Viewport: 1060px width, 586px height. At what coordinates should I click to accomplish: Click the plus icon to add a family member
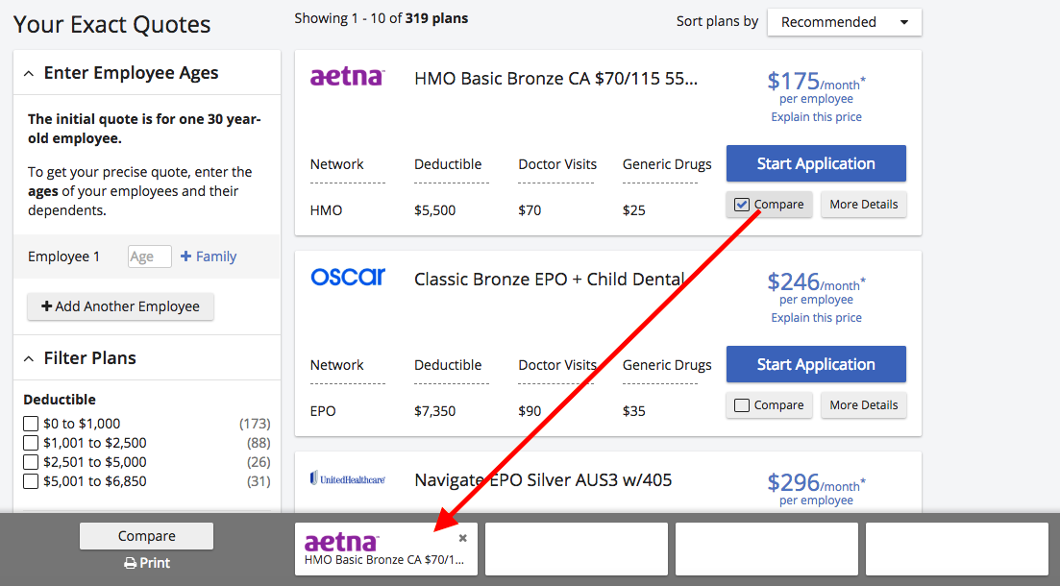pyautogui.click(x=185, y=256)
